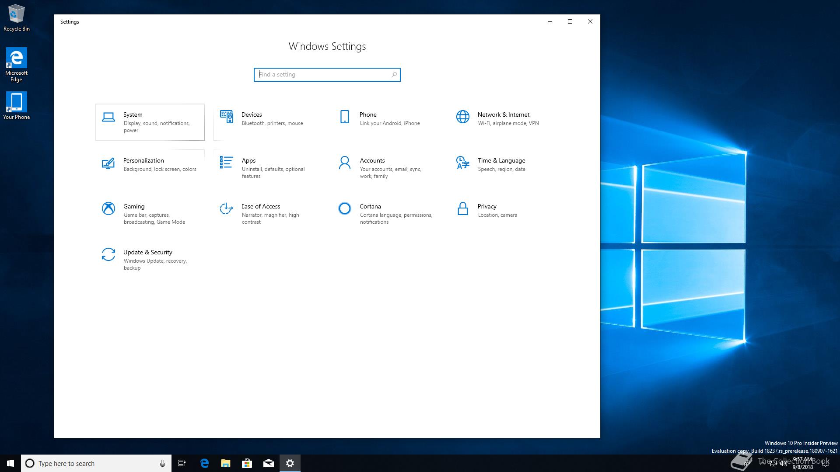Open the Mail app from the taskbar
Screen dimensions: 840x472
(269, 463)
